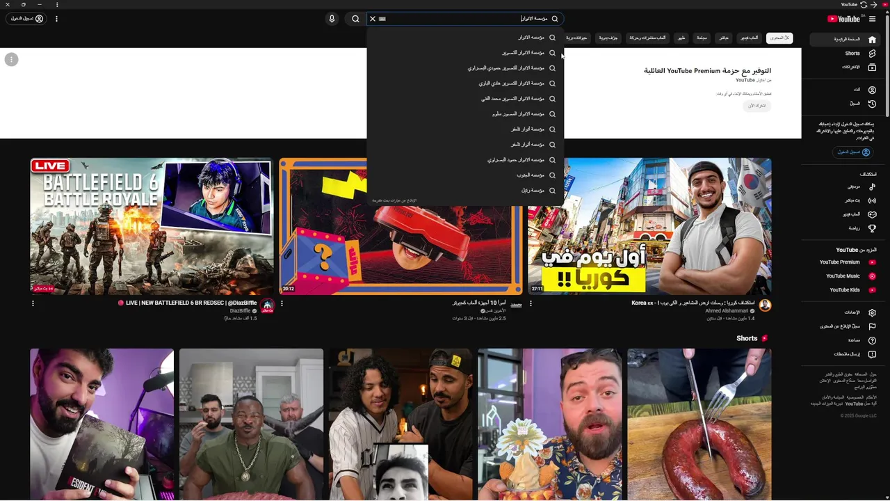Clear the search box with X
Screen dimensions: 890x501
(373, 19)
